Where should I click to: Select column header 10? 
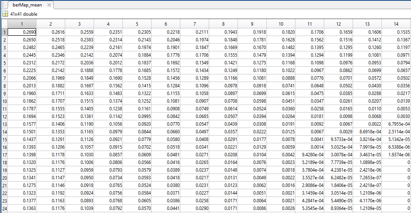click(x=281, y=24)
